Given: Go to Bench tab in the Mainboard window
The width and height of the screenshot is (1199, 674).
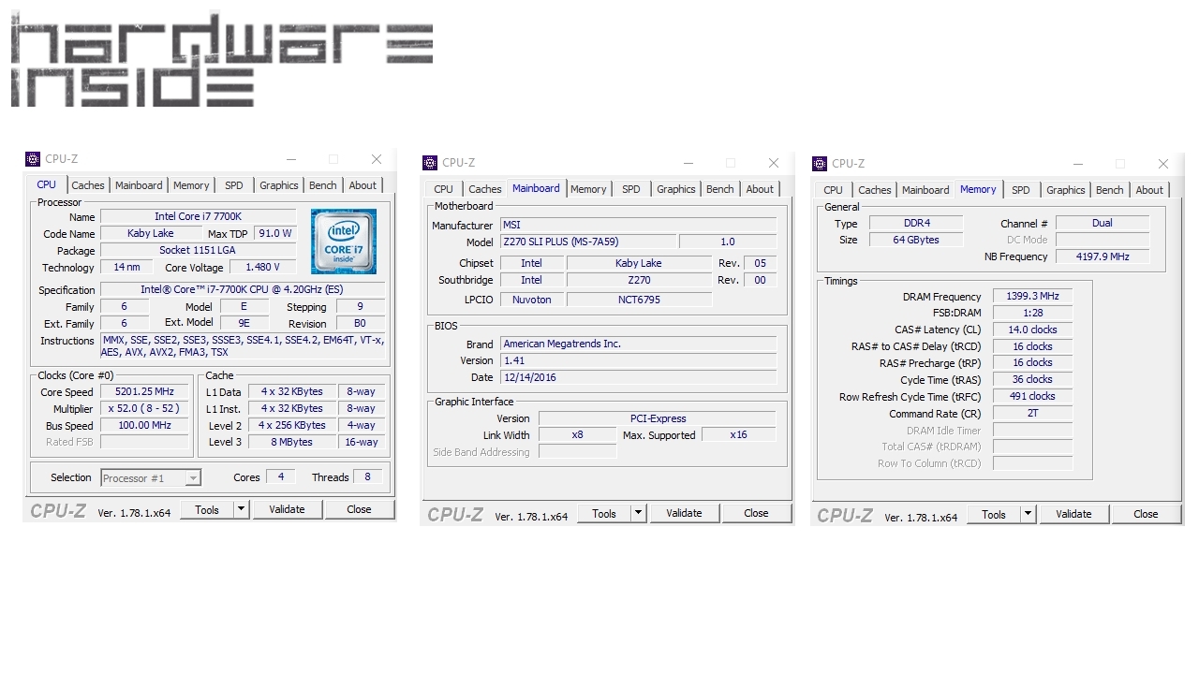Looking at the screenshot, I should 720,189.
